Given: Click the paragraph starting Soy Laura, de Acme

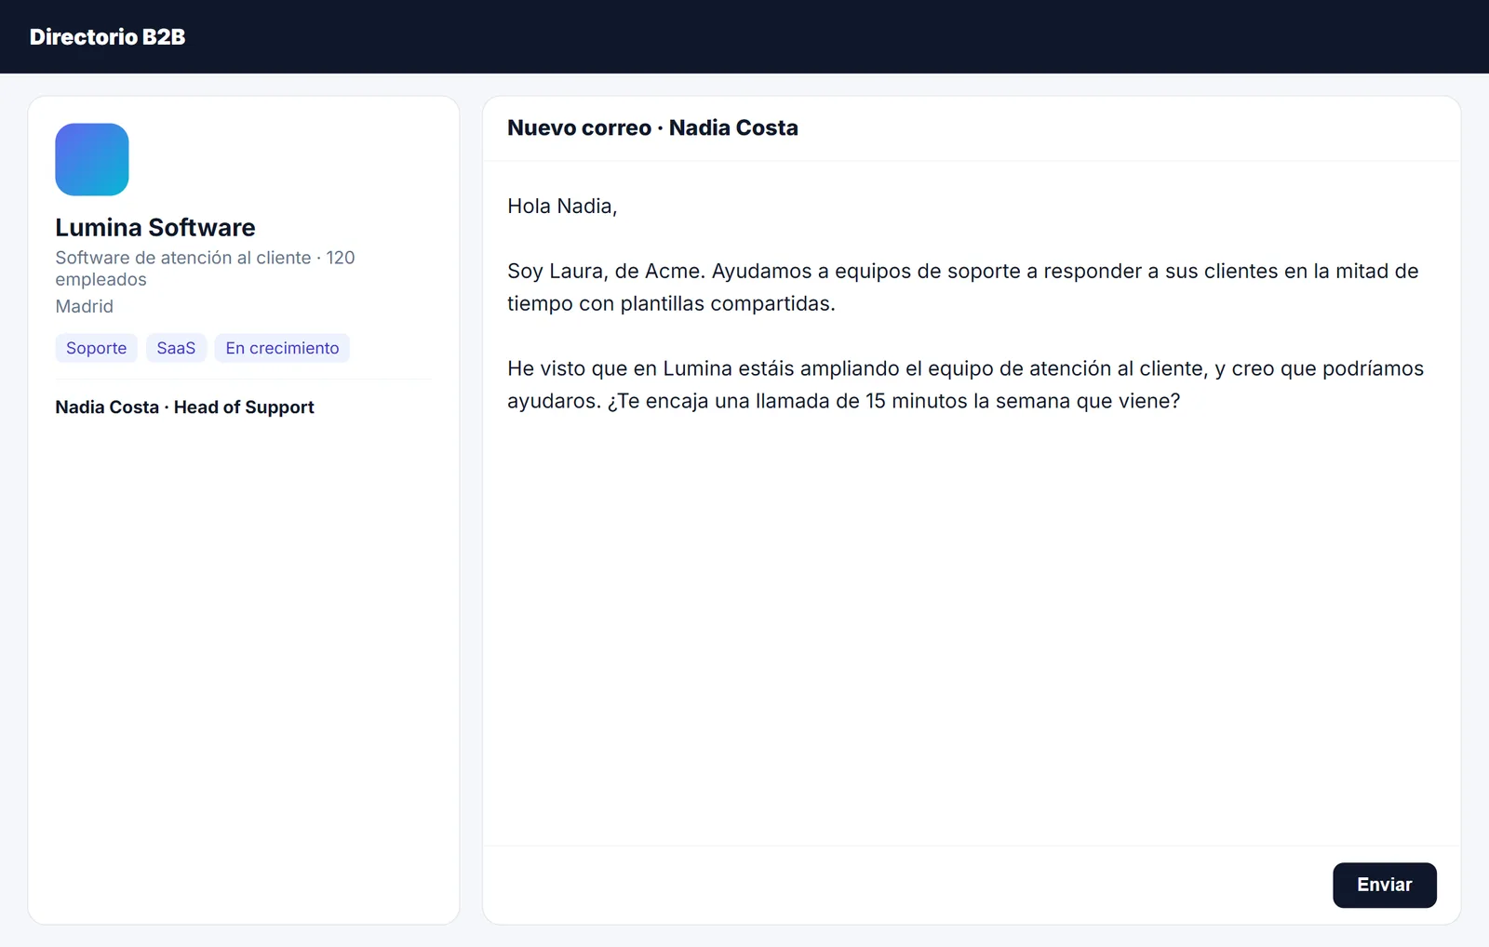Looking at the screenshot, I should [962, 287].
